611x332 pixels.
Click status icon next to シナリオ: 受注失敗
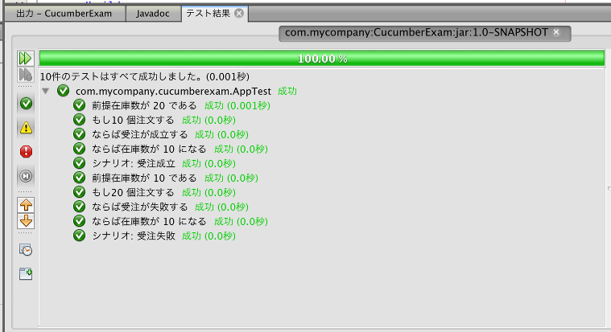pos(79,236)
